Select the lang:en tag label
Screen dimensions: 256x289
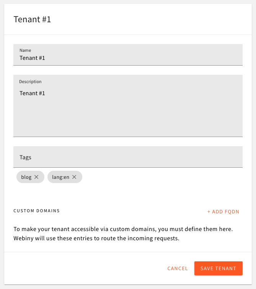60,177
